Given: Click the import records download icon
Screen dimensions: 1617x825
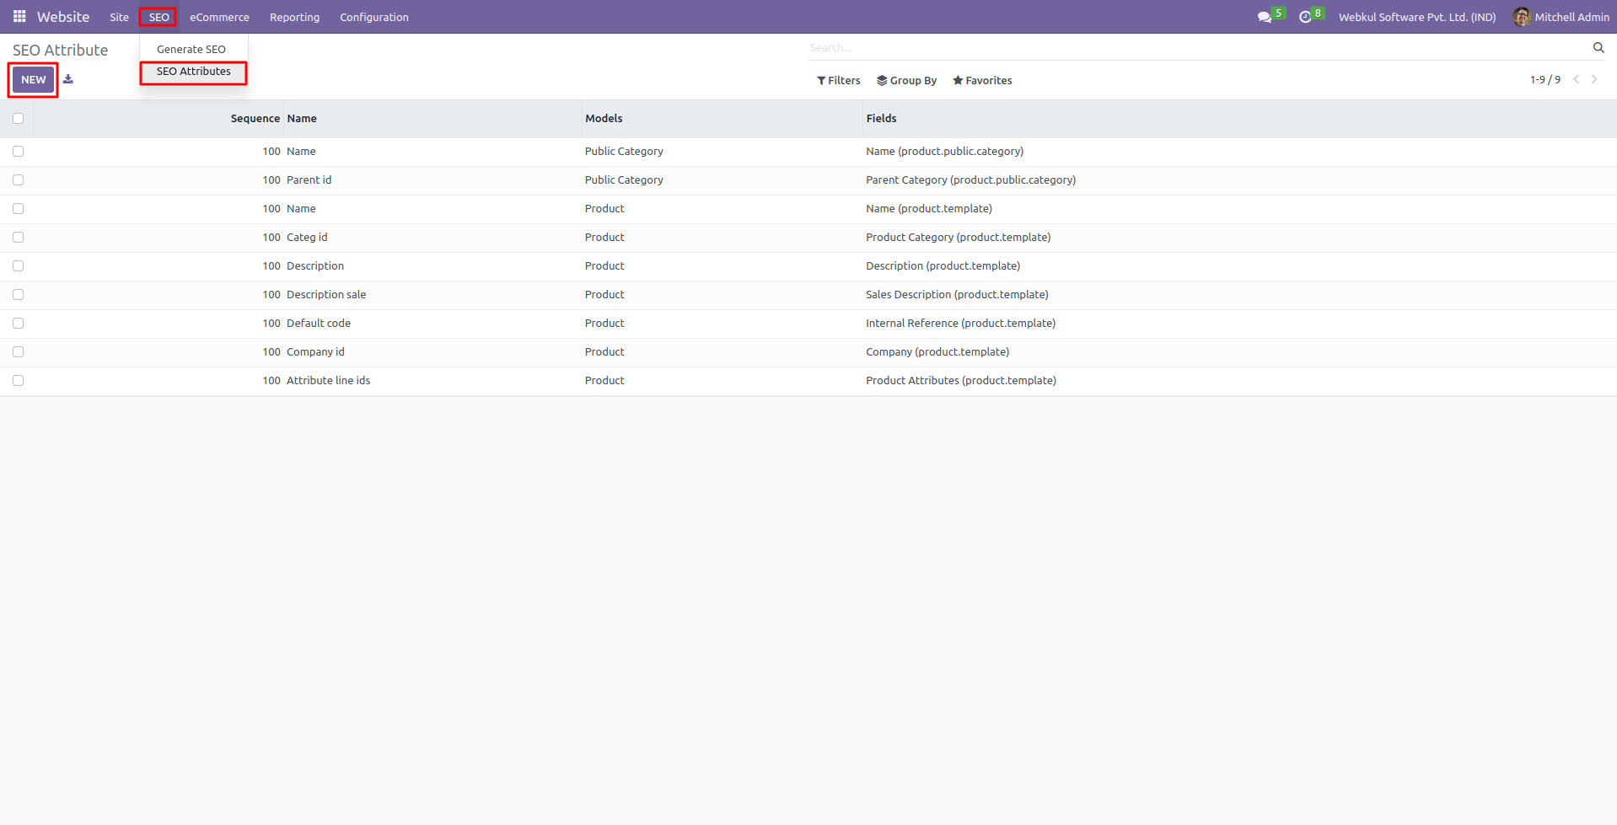Looking at the screenshot, I should pyautogui.click(x=68, y=79).
